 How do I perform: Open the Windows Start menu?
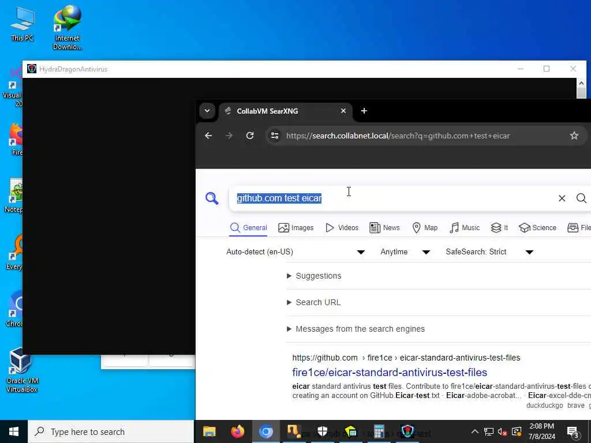[14, 431]
